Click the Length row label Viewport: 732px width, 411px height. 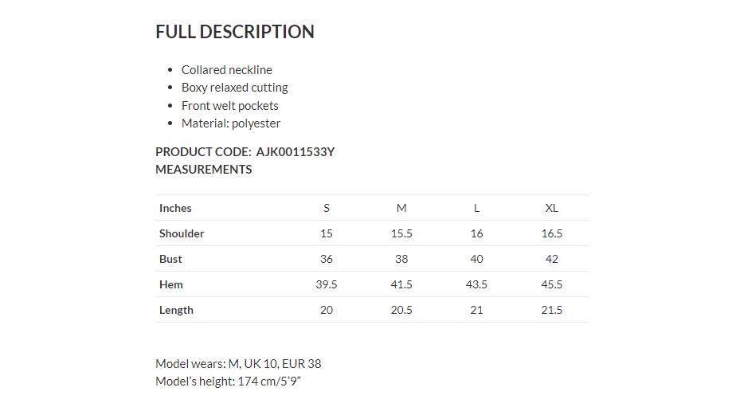(176, 310)
